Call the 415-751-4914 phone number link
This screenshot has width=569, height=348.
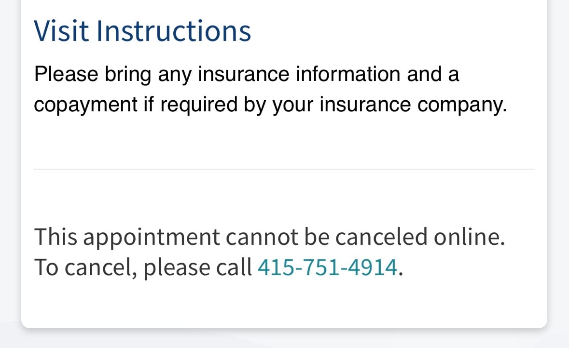327,268
